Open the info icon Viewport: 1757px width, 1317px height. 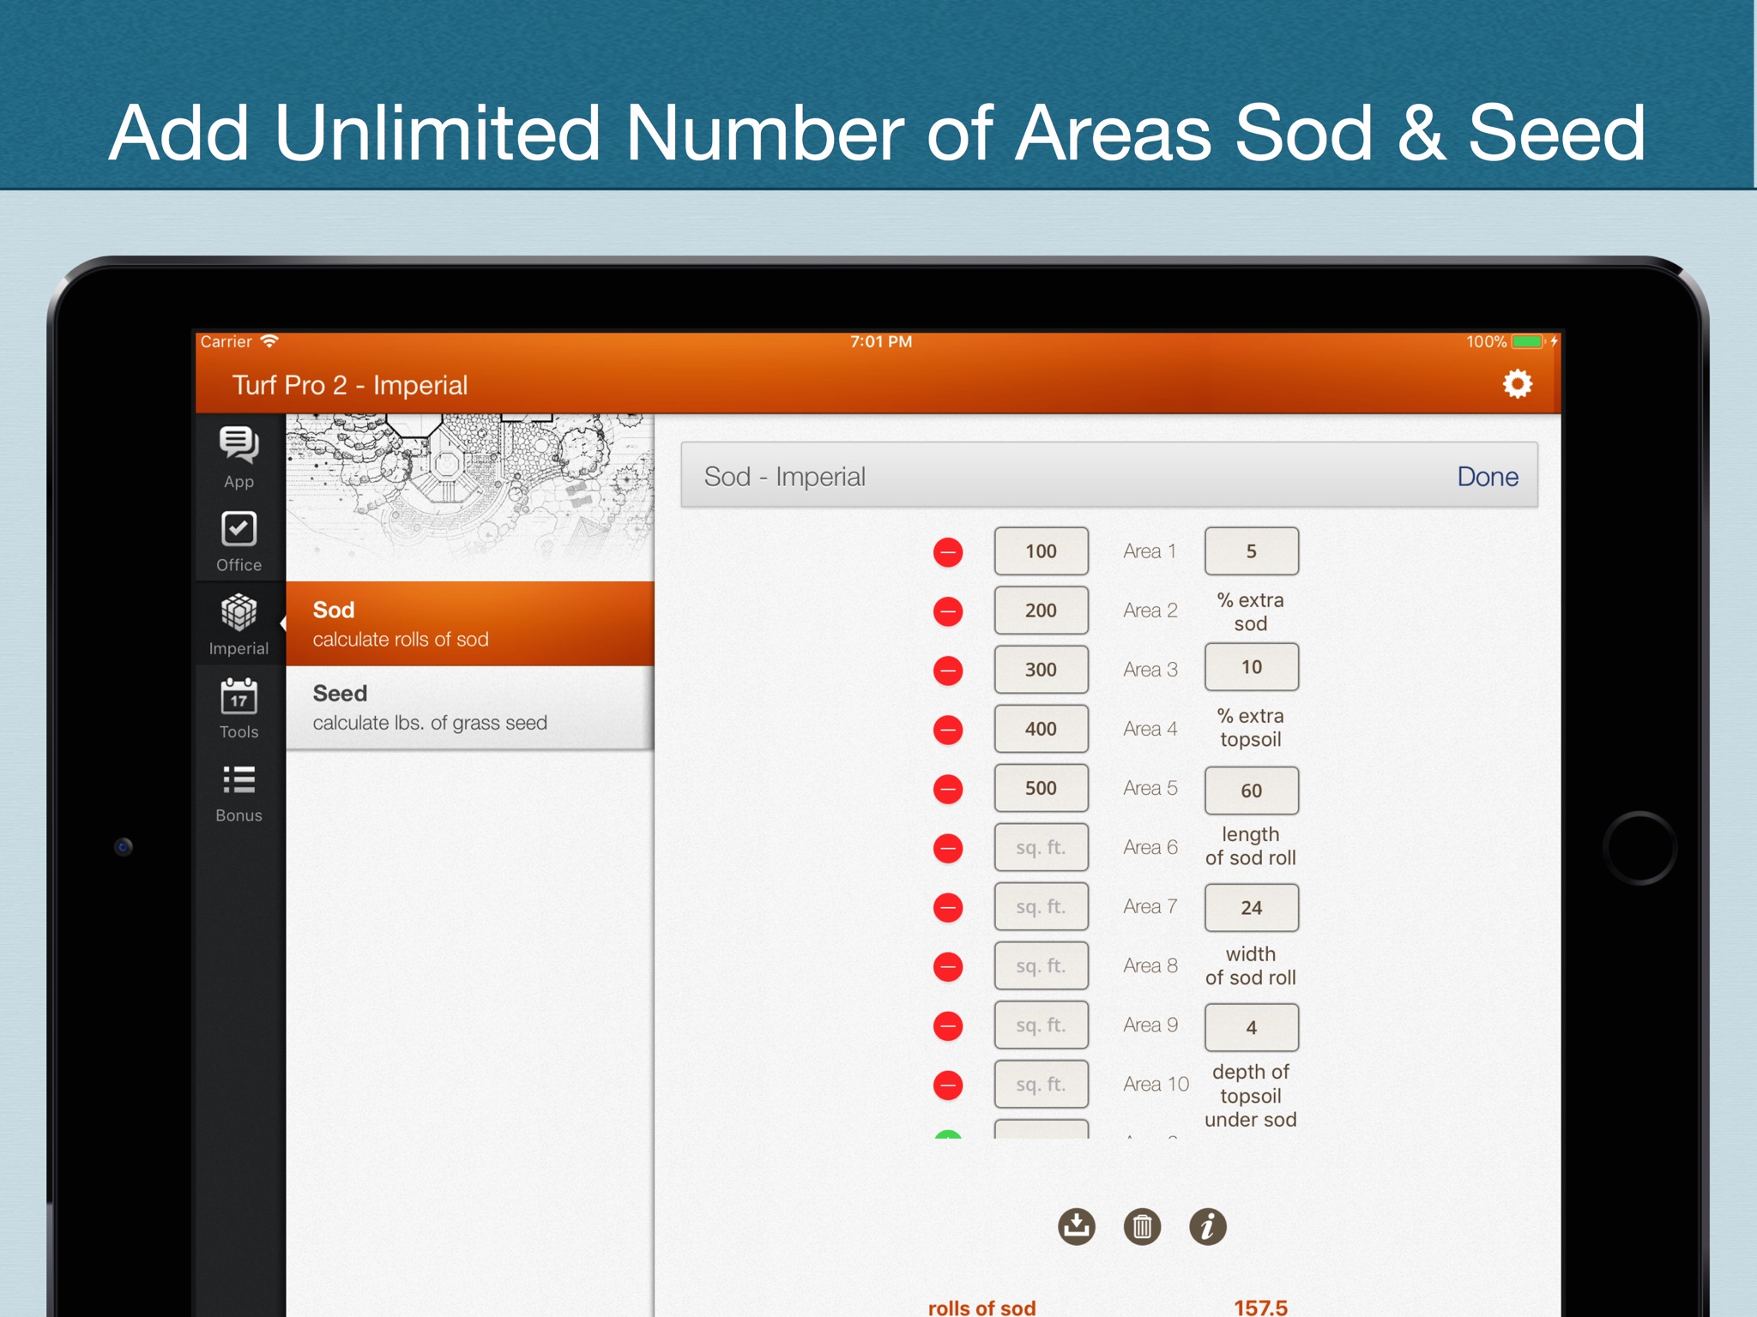click(1207, 1226)
